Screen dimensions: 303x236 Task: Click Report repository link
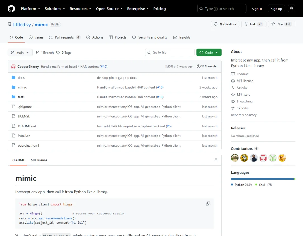pos(244,115)
